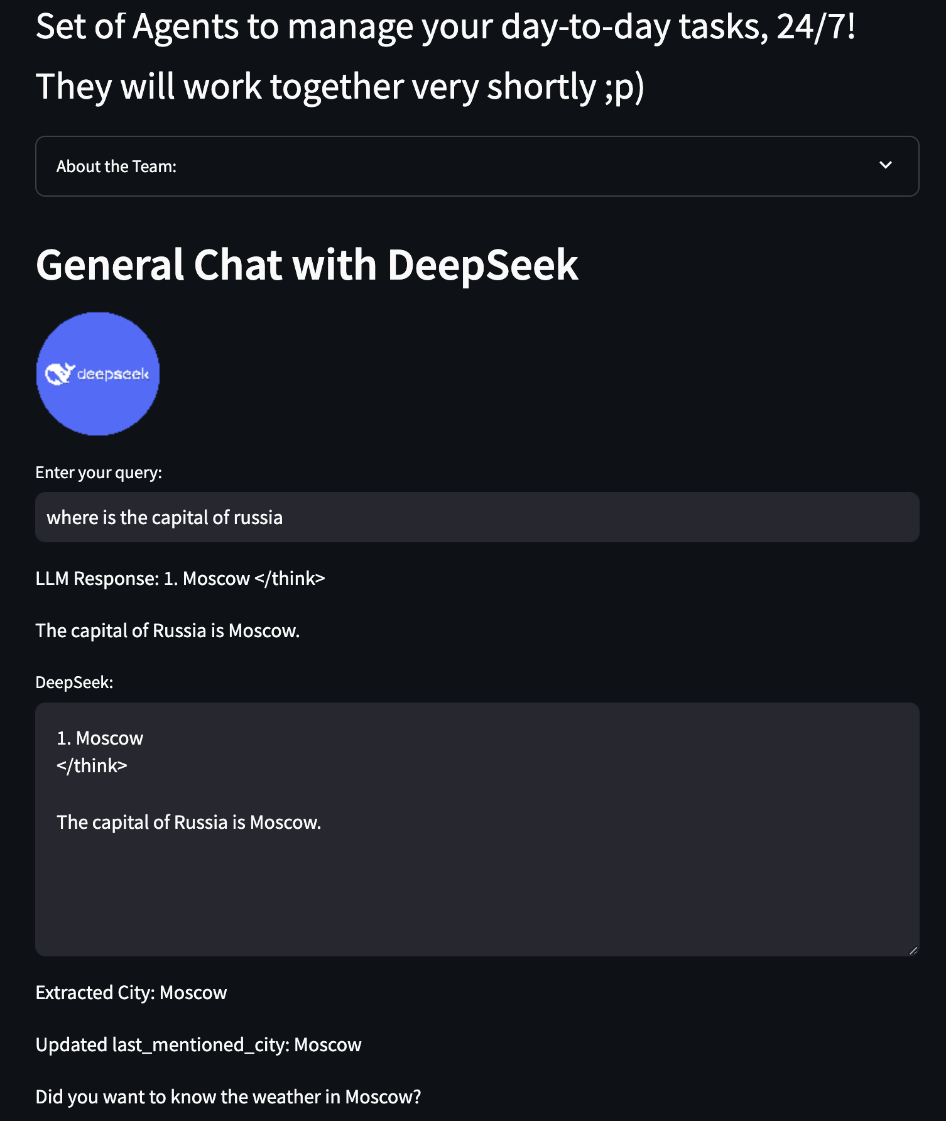The width and height of the screenshot is (946, 1121).
Task: Click the Extracted City: Moscow text
Action: click(x=131, y=992)
